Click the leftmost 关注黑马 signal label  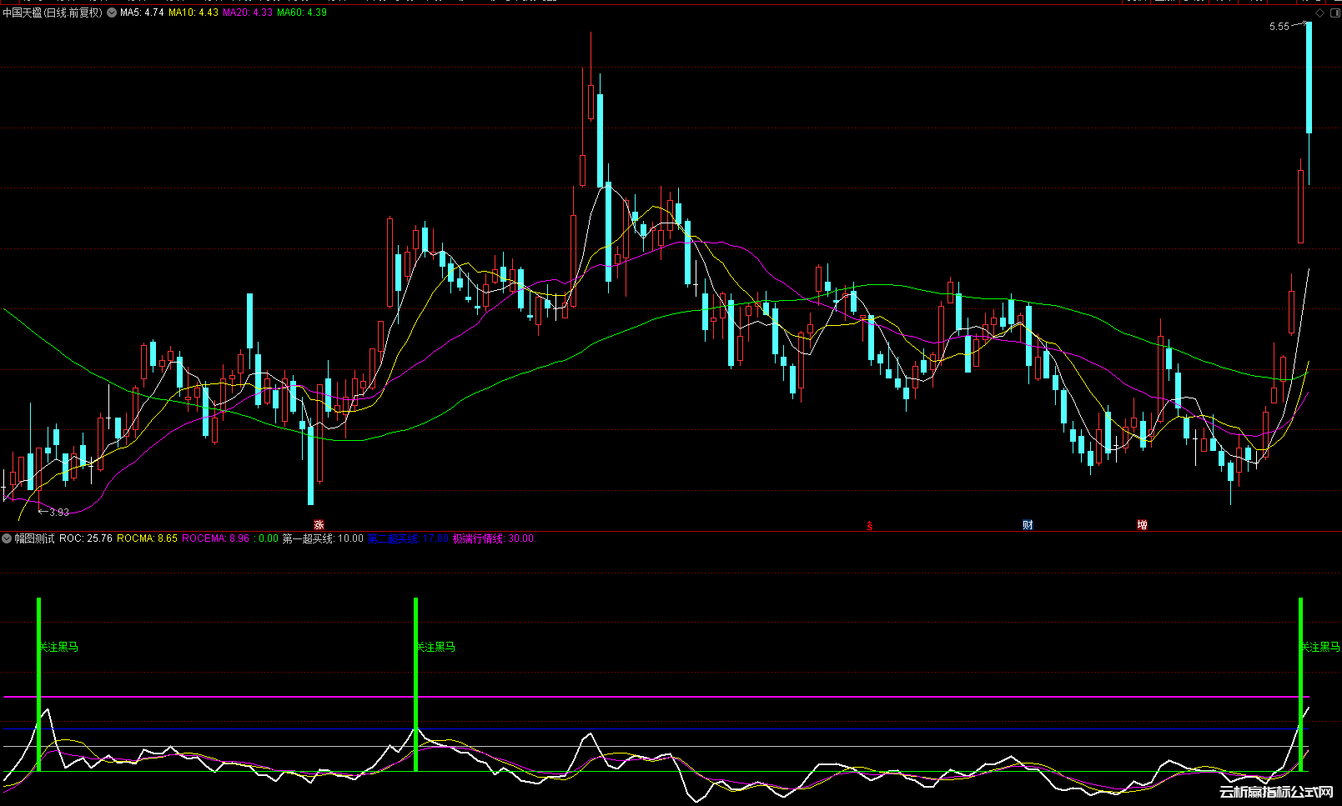pos(59,647)
